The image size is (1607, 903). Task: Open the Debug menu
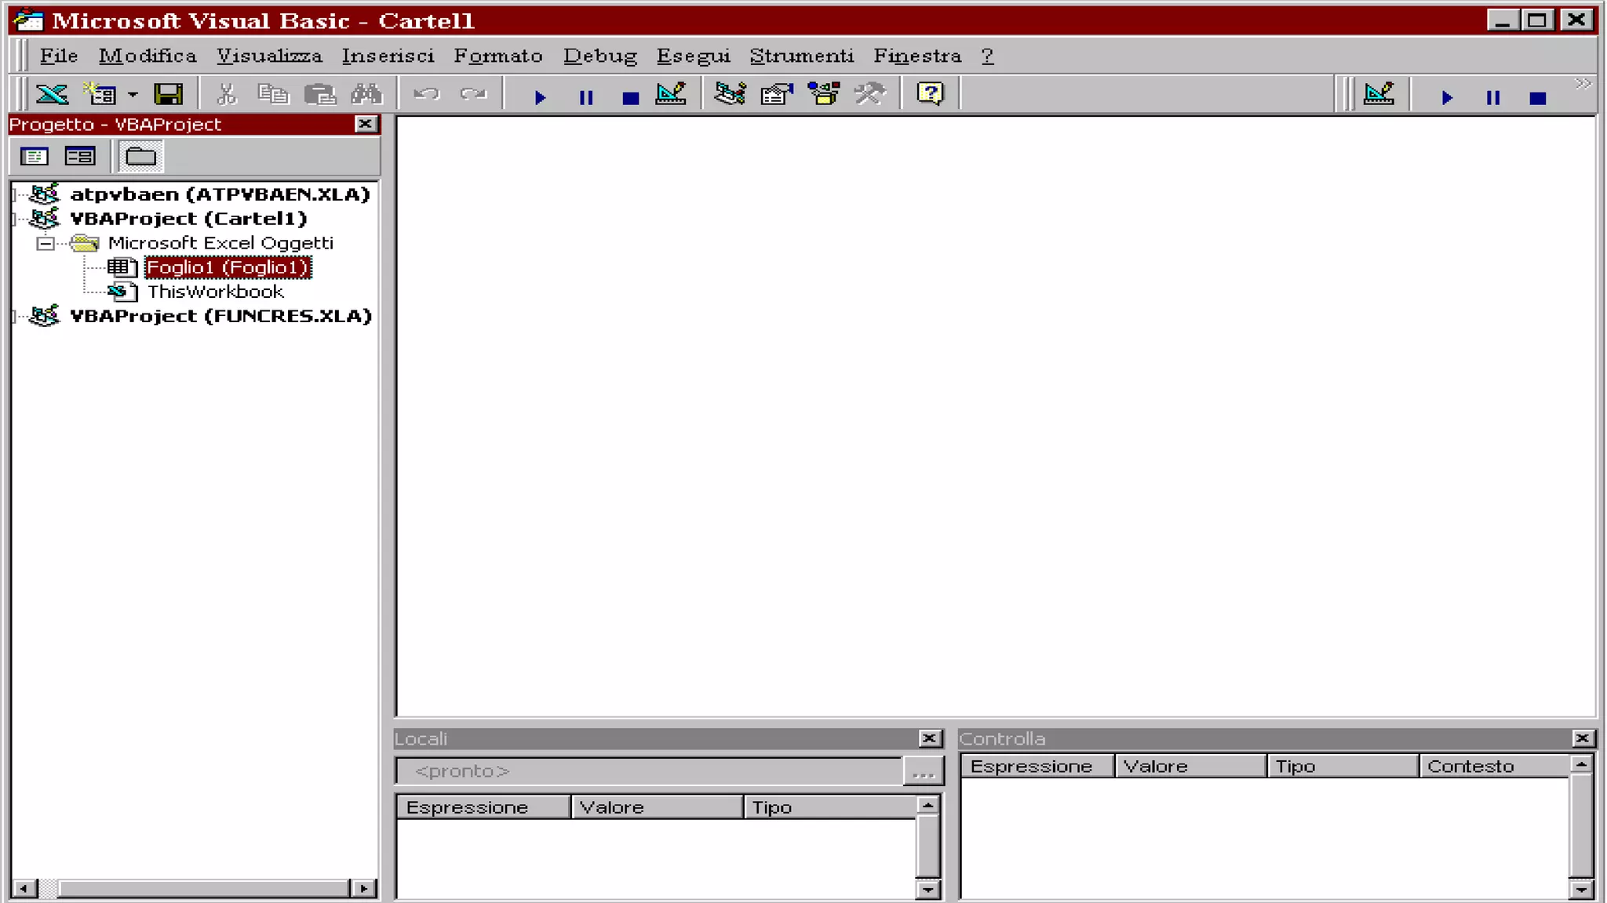pyautogui.click(x=599, y=56)
